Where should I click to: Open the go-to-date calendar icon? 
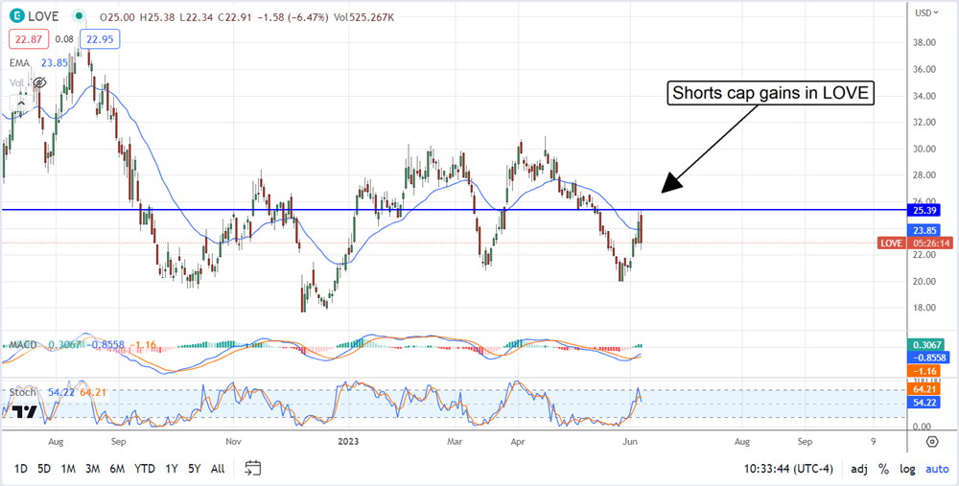253,469
